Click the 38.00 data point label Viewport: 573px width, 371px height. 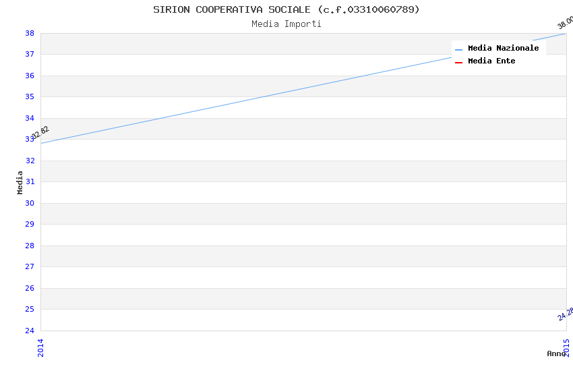click(565, 22)
